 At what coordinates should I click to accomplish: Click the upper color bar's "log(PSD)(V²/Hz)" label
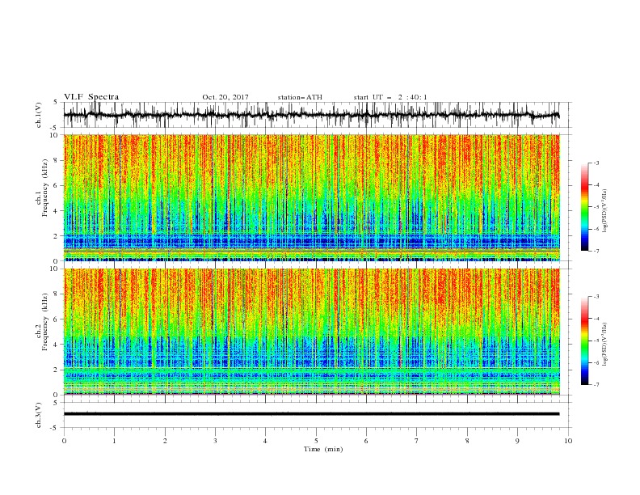604,211
